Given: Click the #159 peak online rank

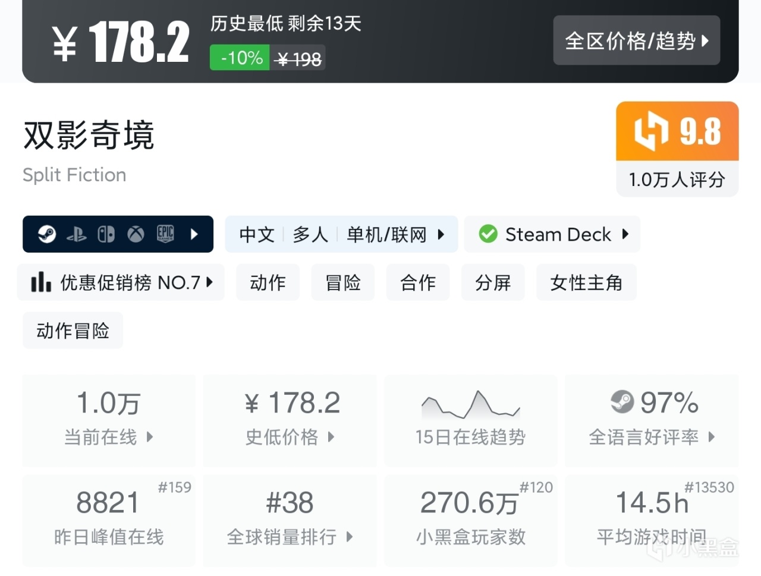Looking at the screenshot, I should click(175, 487).
